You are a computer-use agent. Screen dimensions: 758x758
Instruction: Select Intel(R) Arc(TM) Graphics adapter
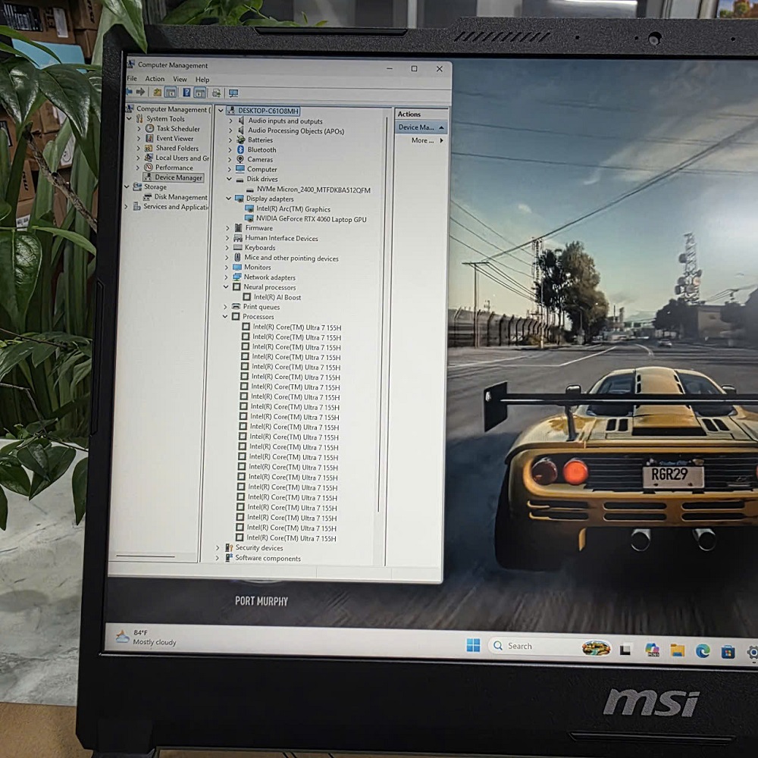pos(293,209)
